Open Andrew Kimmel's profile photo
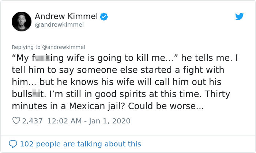The height and width of the screenshot is (153, 256). coord(21,21)
